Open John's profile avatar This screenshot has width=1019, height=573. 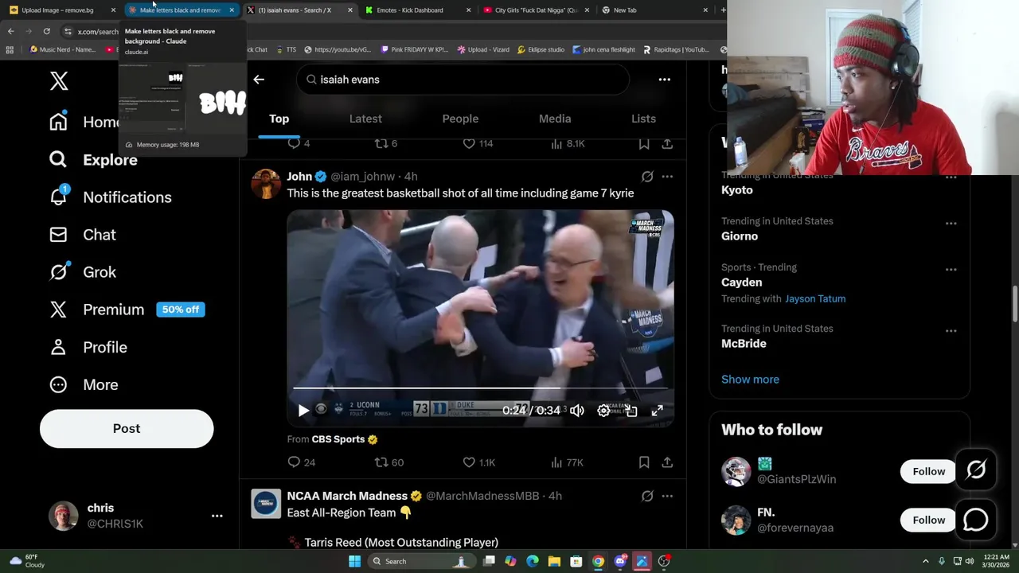[266, 184]
